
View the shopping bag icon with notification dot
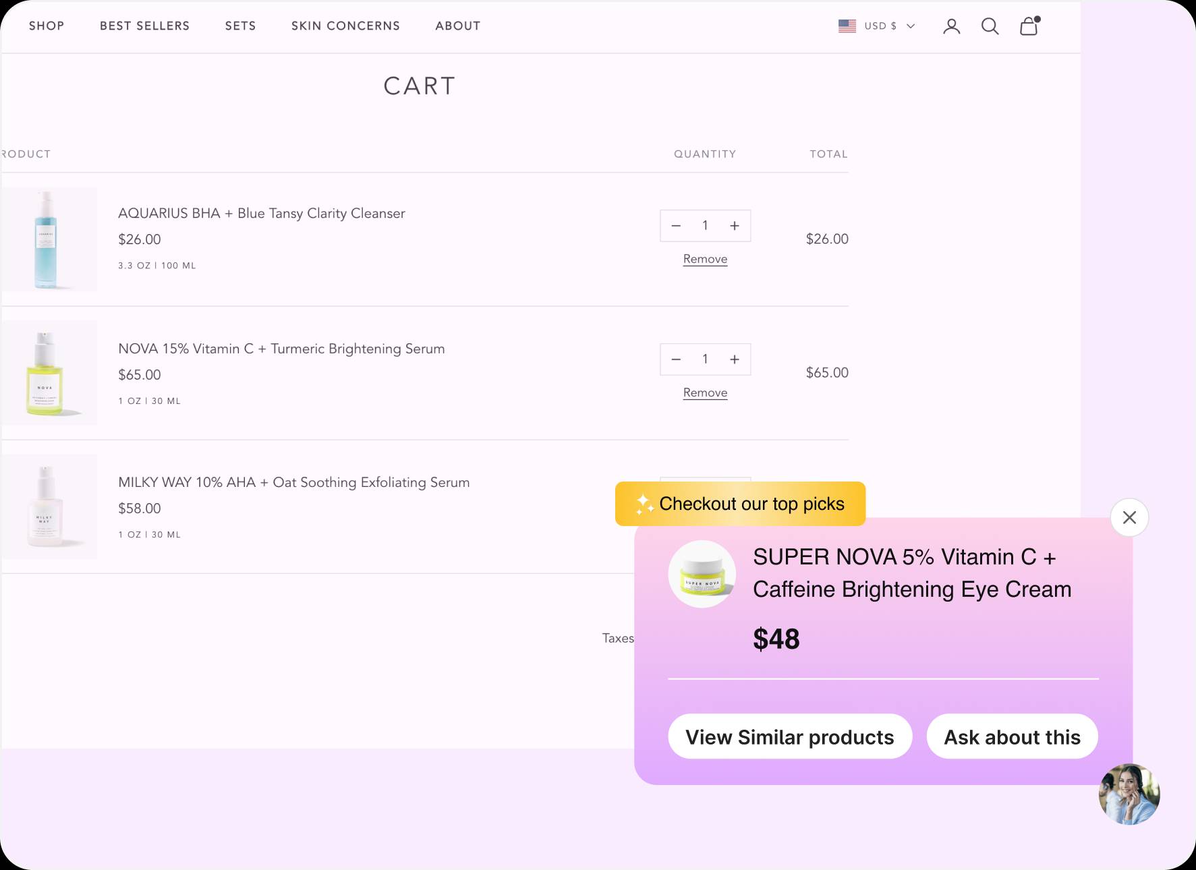(x=1028, y=27)
